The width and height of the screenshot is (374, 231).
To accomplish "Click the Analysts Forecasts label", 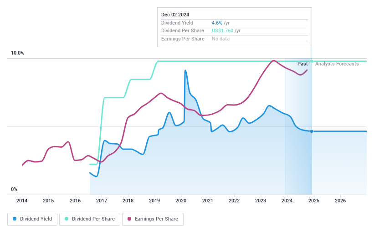I will (x=337, y=64).
